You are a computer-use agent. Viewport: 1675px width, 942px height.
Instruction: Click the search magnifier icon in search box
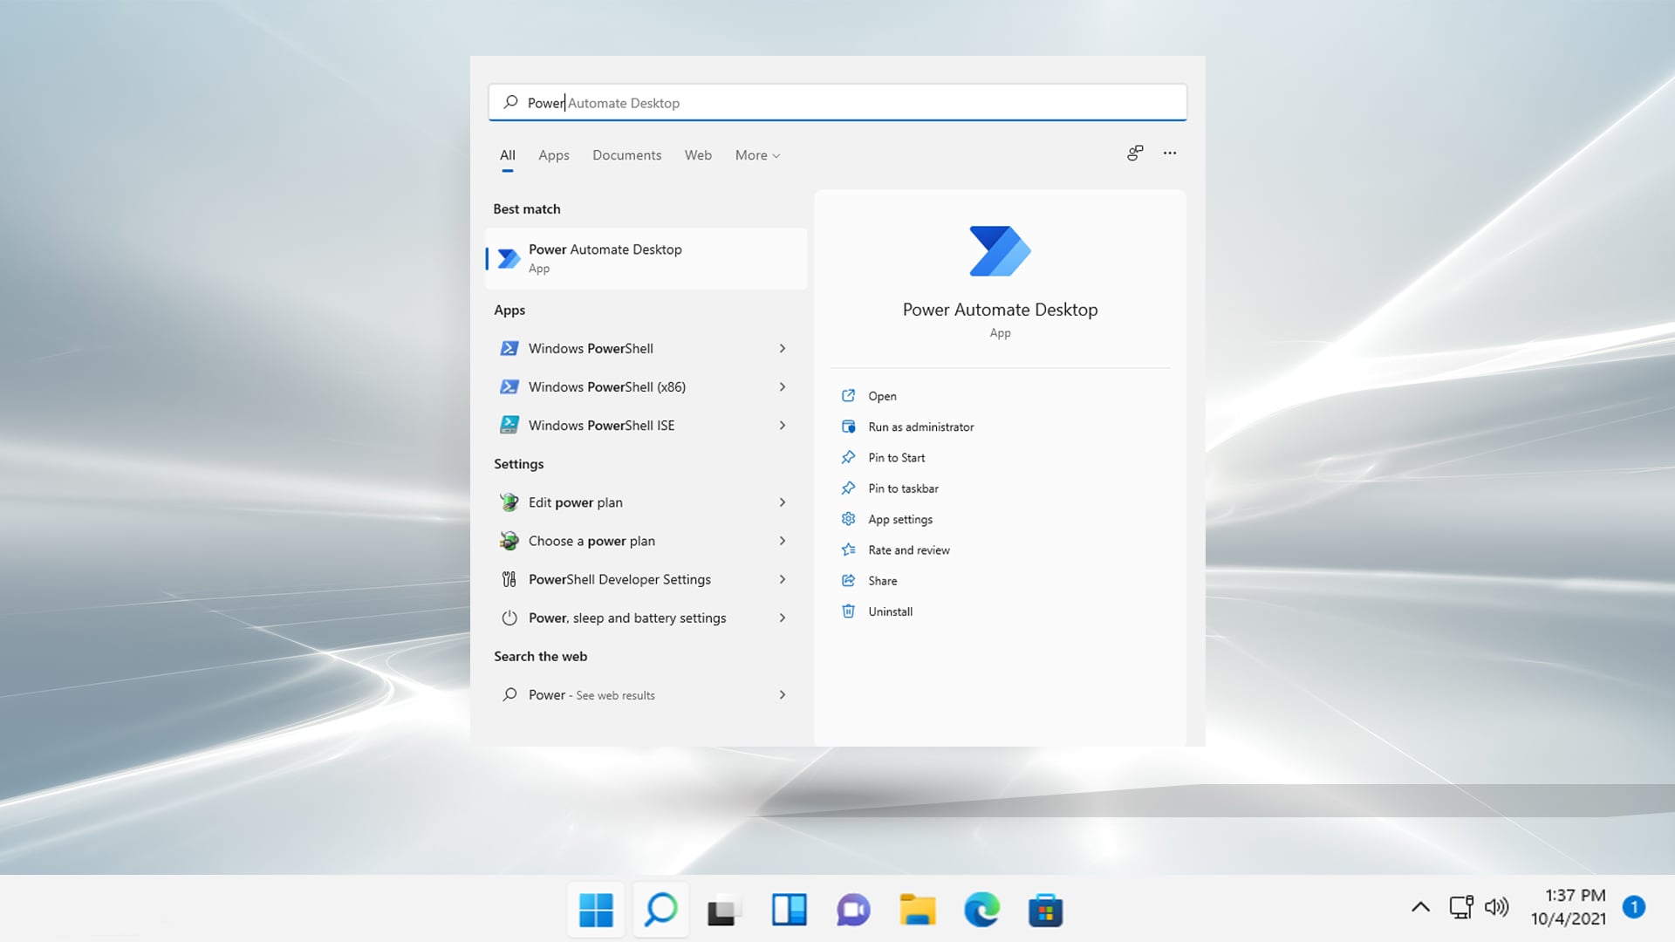coord(511,102)
